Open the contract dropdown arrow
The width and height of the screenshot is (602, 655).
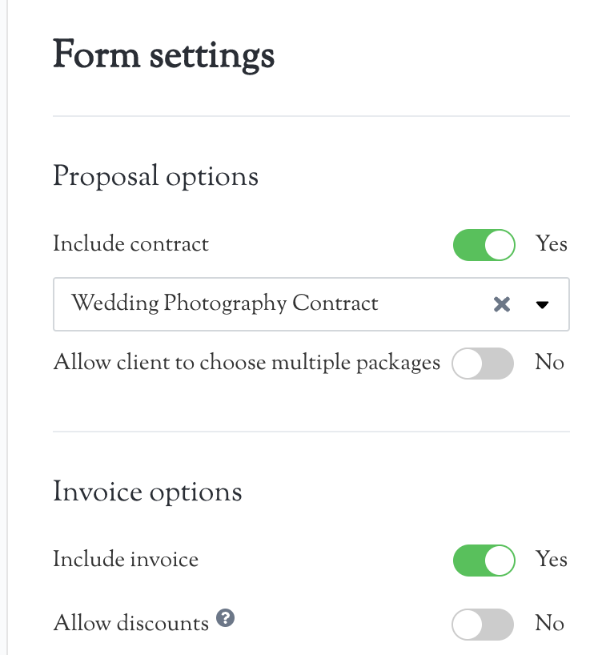pos(542,304)
